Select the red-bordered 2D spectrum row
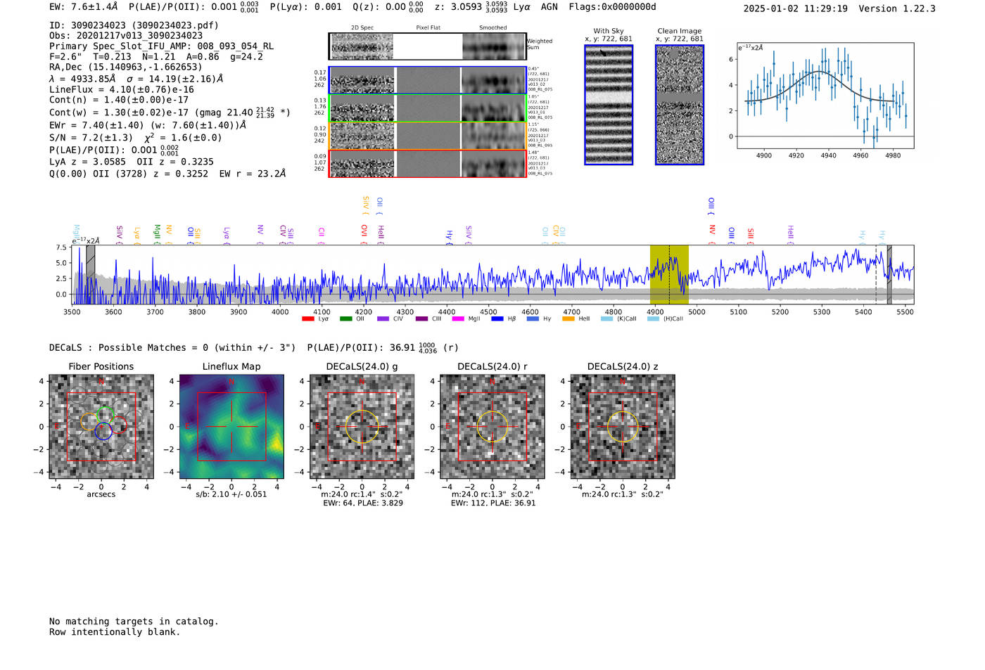Screen dimensions: 985x670 428,164
